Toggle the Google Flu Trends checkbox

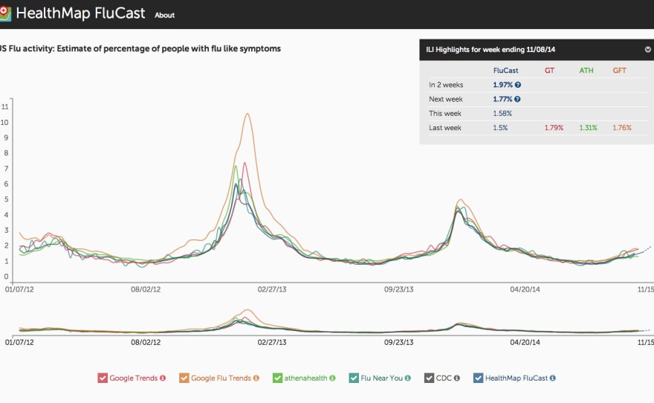(x=184, y=378)
